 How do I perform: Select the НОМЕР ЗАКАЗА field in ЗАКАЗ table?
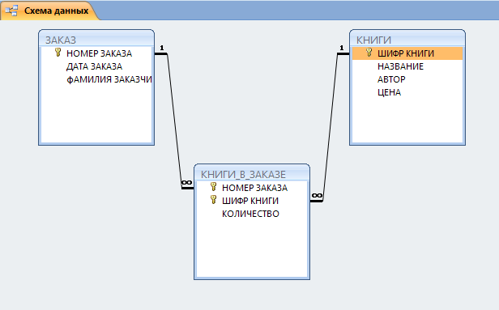click(x=96, y=53)
